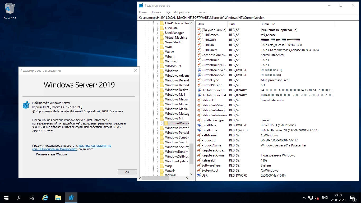Click the tree vertical scrollbar thumb

[x=192, y=154]
